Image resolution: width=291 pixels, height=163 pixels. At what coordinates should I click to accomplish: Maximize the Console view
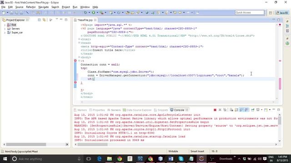tap(279, 110)
